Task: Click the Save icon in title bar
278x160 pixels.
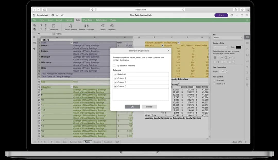Action: [53, 15]
